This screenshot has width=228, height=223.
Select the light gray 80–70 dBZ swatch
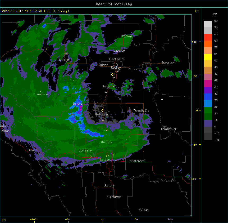pos(208,24)
